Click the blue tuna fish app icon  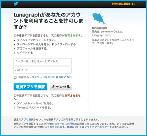tap(99, 19)
